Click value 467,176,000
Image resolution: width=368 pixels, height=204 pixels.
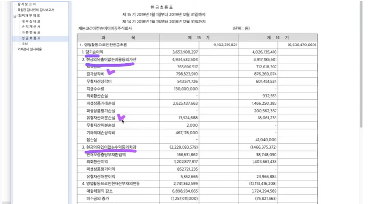point(186,133)
